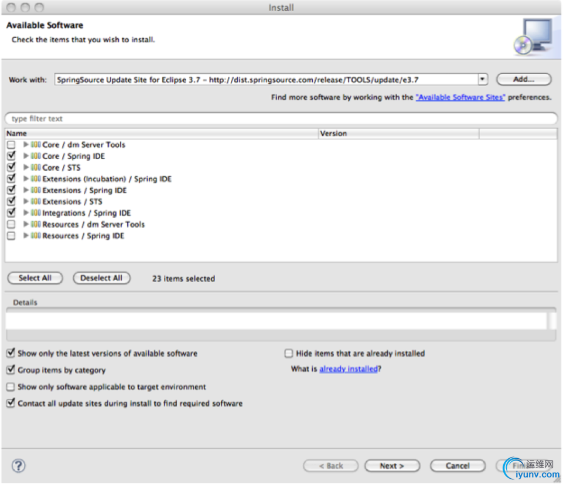
Task: Select the Integrations / Spring IDE row text
Action: (87, 213)
